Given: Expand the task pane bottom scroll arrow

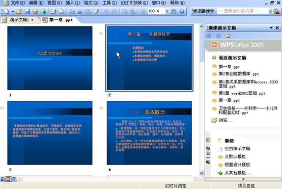Looking at the screenshot, I should tap(243, 179).
